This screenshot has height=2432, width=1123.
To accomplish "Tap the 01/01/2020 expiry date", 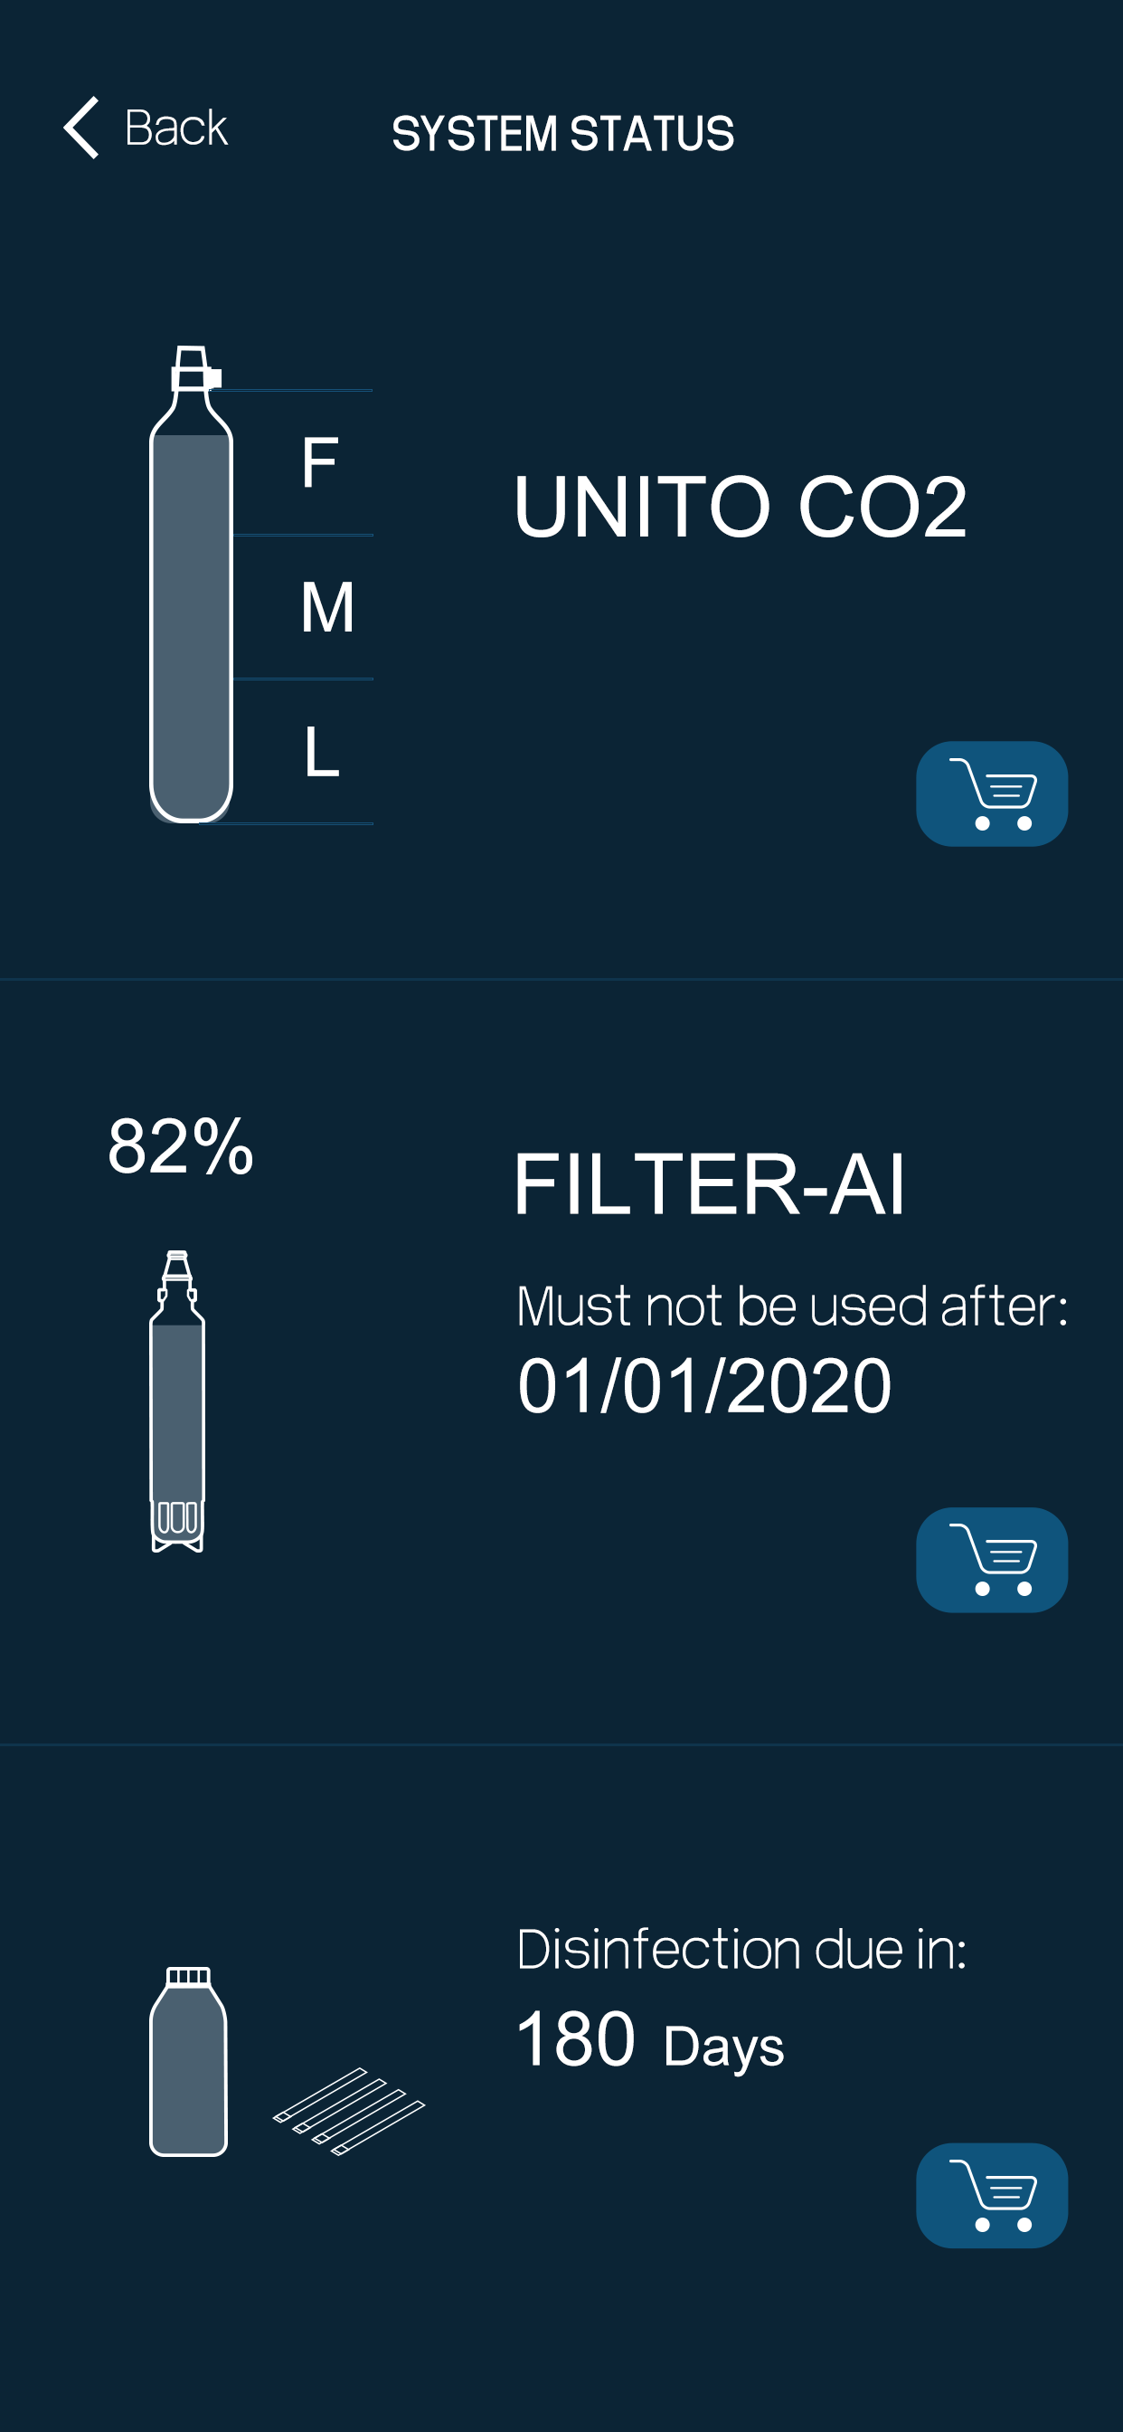I will 704,1386.
